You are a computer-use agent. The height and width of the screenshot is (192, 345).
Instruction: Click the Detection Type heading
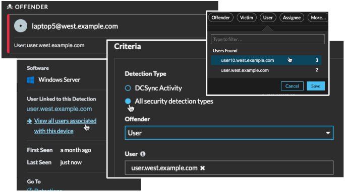pos(145,74)
